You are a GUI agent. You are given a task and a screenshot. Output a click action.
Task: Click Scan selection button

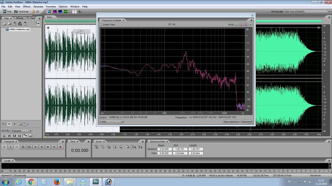(x=231, y=122)
